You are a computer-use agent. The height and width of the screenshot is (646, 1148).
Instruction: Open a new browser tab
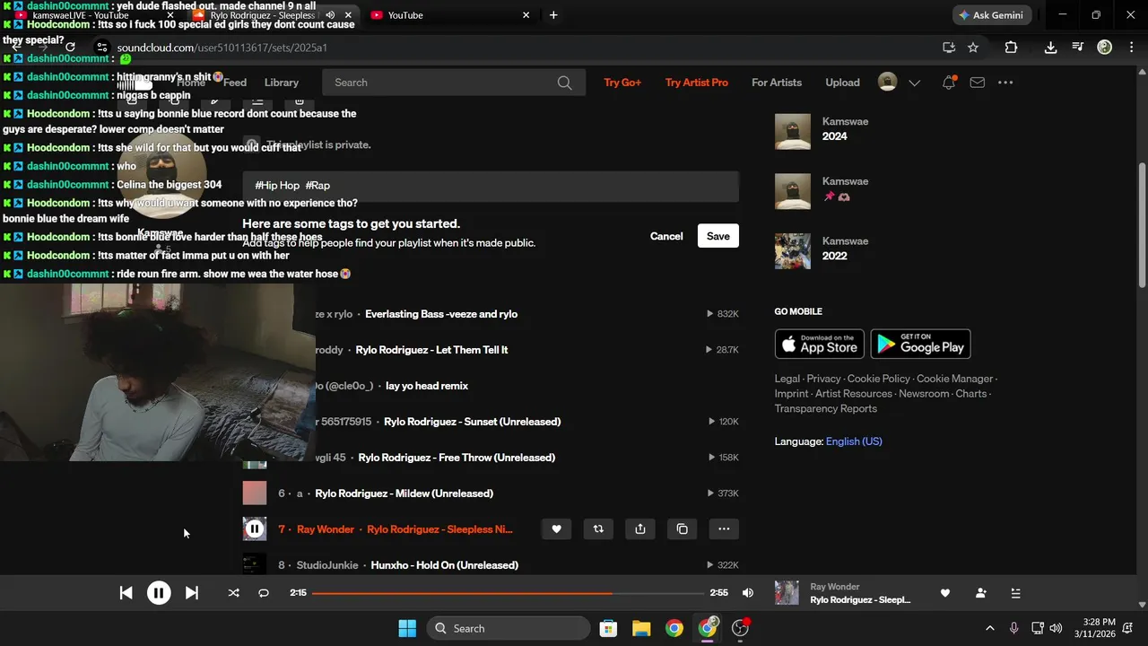click(553, 15)
